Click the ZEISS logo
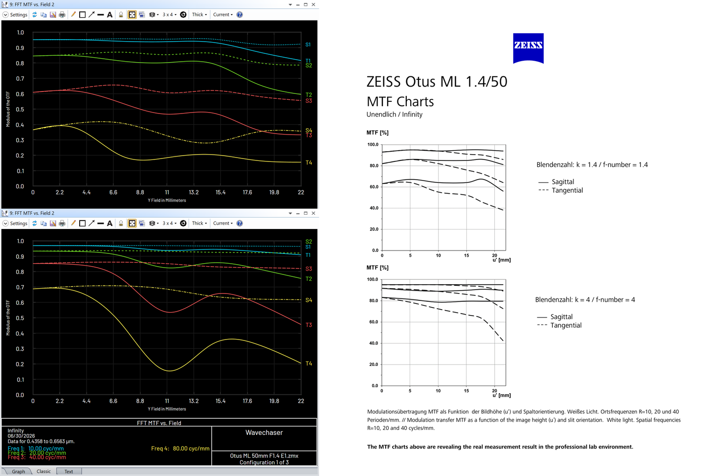Screen dimensions: 704x476 tap(528, 48)
